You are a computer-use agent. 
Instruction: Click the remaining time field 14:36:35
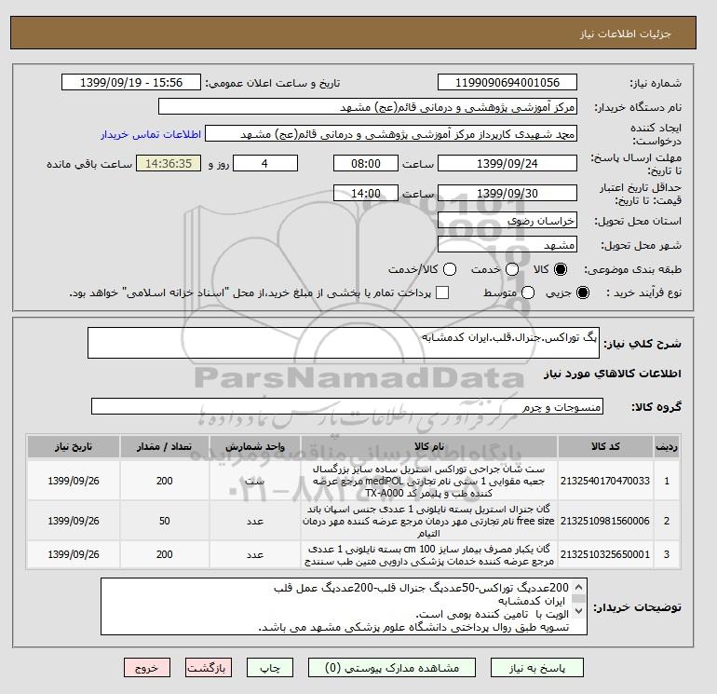click(169, 163)
